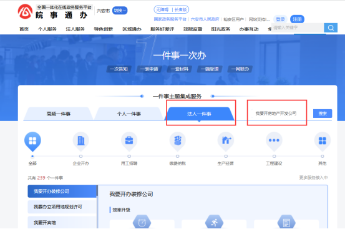Select the 缴费纳税 tax icon
Screen dimensions: 345x229
tap(178, 141)
